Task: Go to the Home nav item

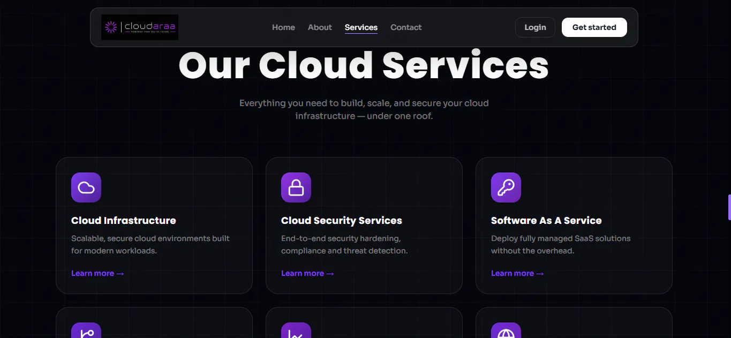Action: pyautogui.click(x=283, y=27)
